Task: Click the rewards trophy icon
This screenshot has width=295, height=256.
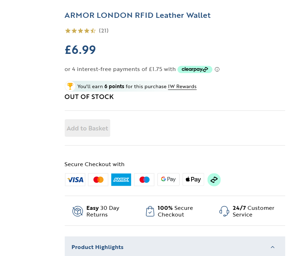Action: (70, 86)
